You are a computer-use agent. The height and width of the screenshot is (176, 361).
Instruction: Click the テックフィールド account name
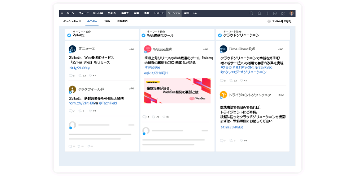pyautogui.click(x=91, y=89)
